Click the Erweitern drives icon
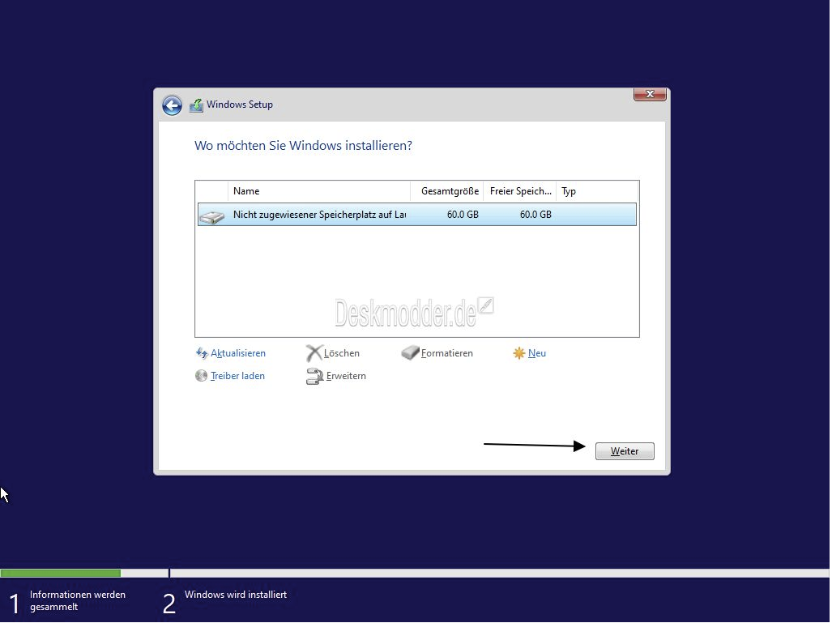Viewport: 832px width, 623px height. (x=314, y=376)
